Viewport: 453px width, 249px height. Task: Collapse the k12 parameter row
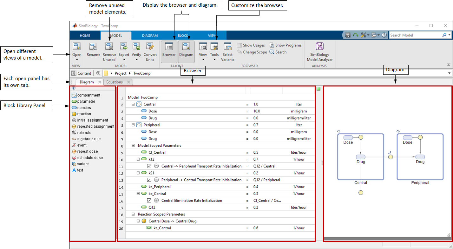138,159
